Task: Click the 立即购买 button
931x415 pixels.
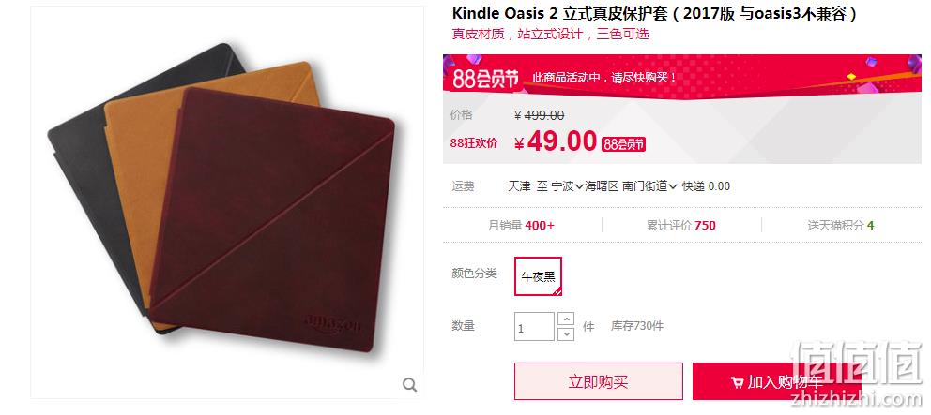Action: pos(599,382)
